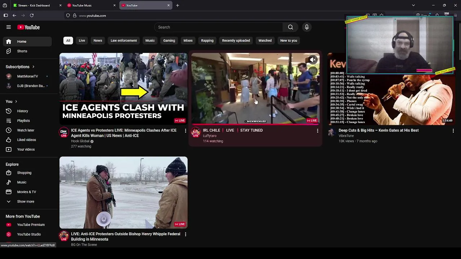Open the YouTube guide hamburger menu
Screen dimensions: 461x259
click(9, 27)
